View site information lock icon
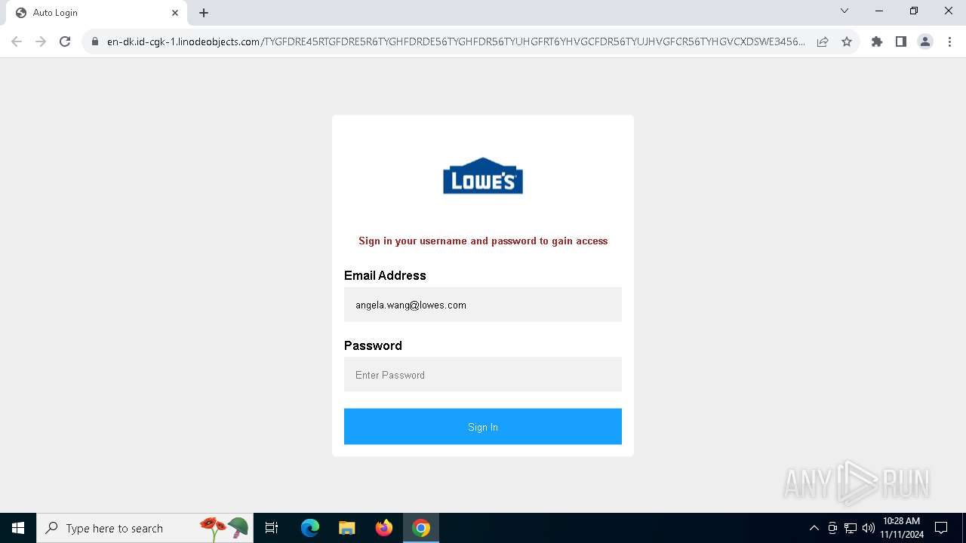Image resolution: width=966 pixels, height=543 pixels. pyautogui.click(x=95, y=41)
